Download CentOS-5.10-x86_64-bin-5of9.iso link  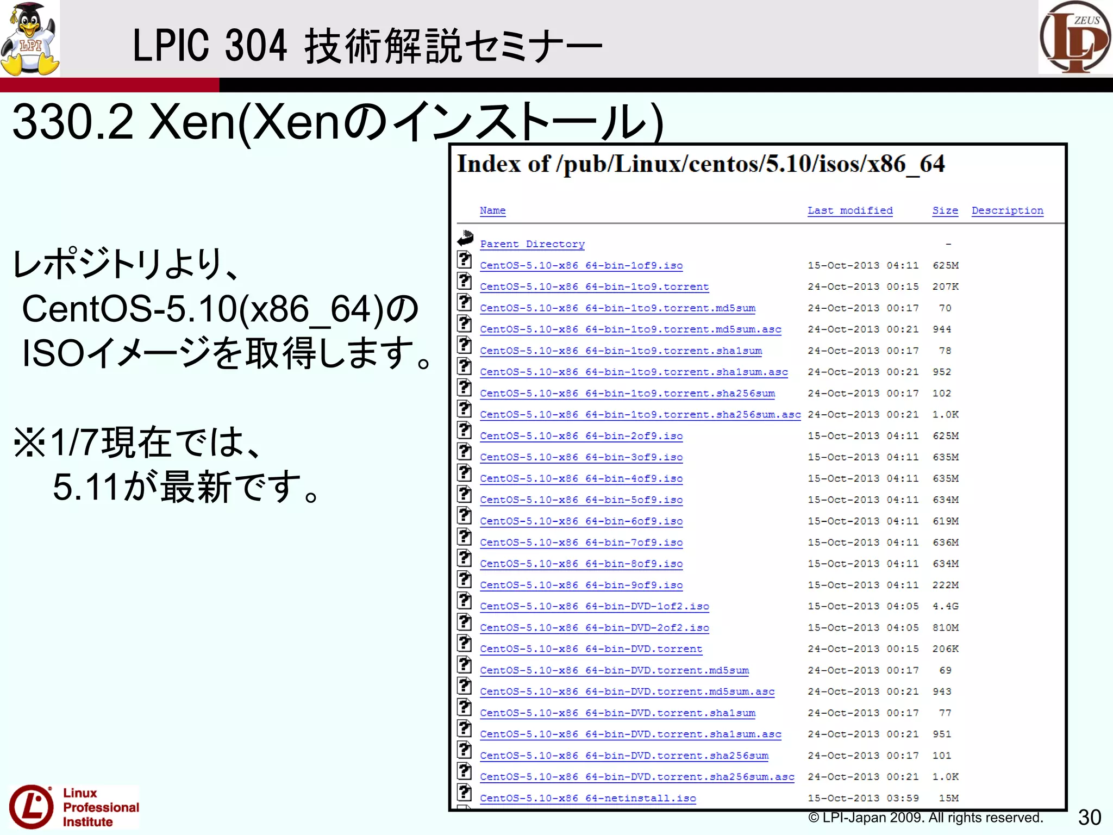click(x=581, y=500)
